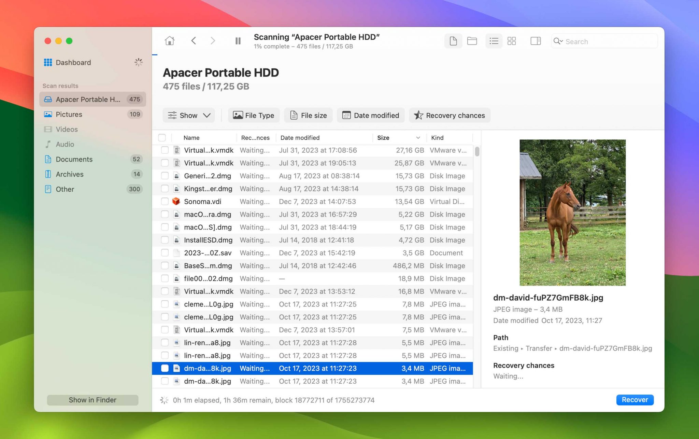Open the Videos category in sidebar
The width and height of the screenshot is (699, 439).
coord(67,129)
